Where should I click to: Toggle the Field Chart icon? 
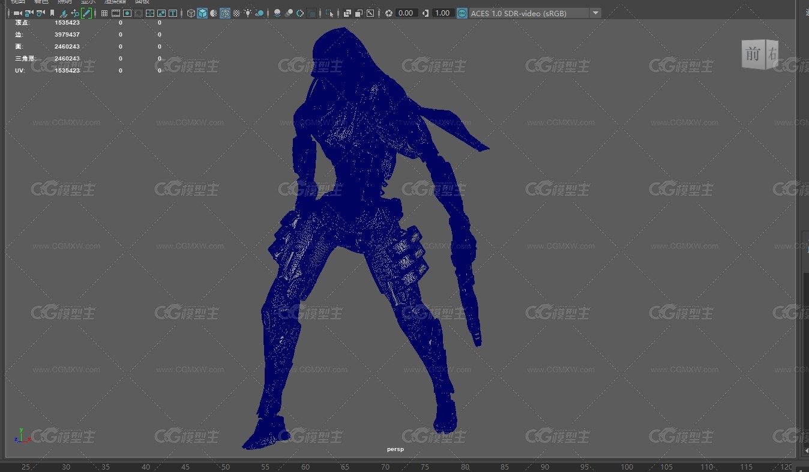150,13
